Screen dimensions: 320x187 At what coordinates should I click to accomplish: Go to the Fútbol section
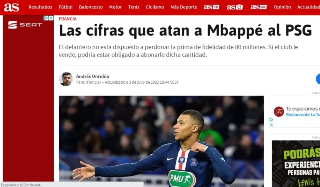[x=66, y=7]
